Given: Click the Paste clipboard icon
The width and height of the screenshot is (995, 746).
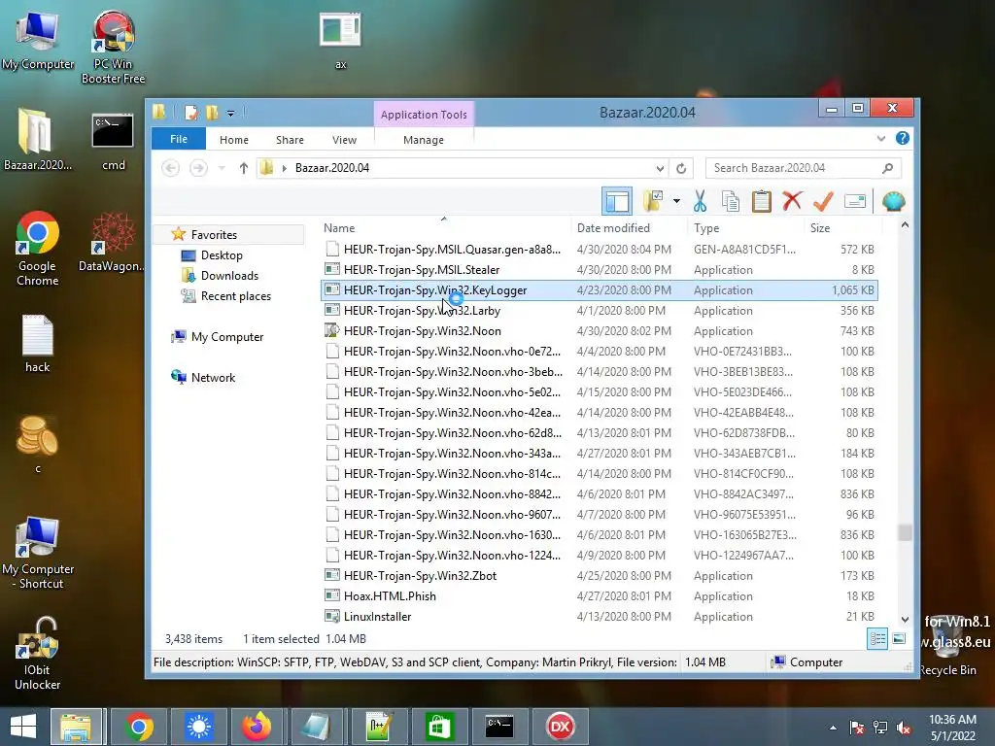Looking at the screenshot, I should click(x=762, y=202).
